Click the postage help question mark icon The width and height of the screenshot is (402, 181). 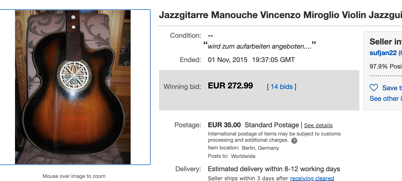click(x=294, y=141)
